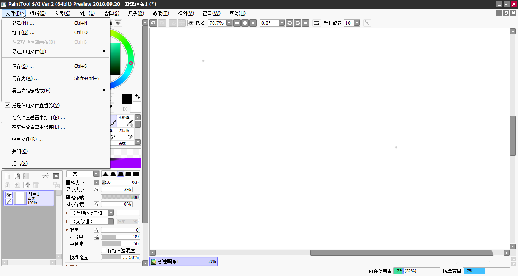
Task: Zoom out with the minus button
Action: click(237, 23)
